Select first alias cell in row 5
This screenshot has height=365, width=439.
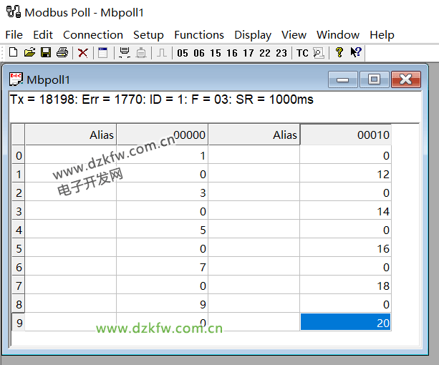click(x=71, y=248)
